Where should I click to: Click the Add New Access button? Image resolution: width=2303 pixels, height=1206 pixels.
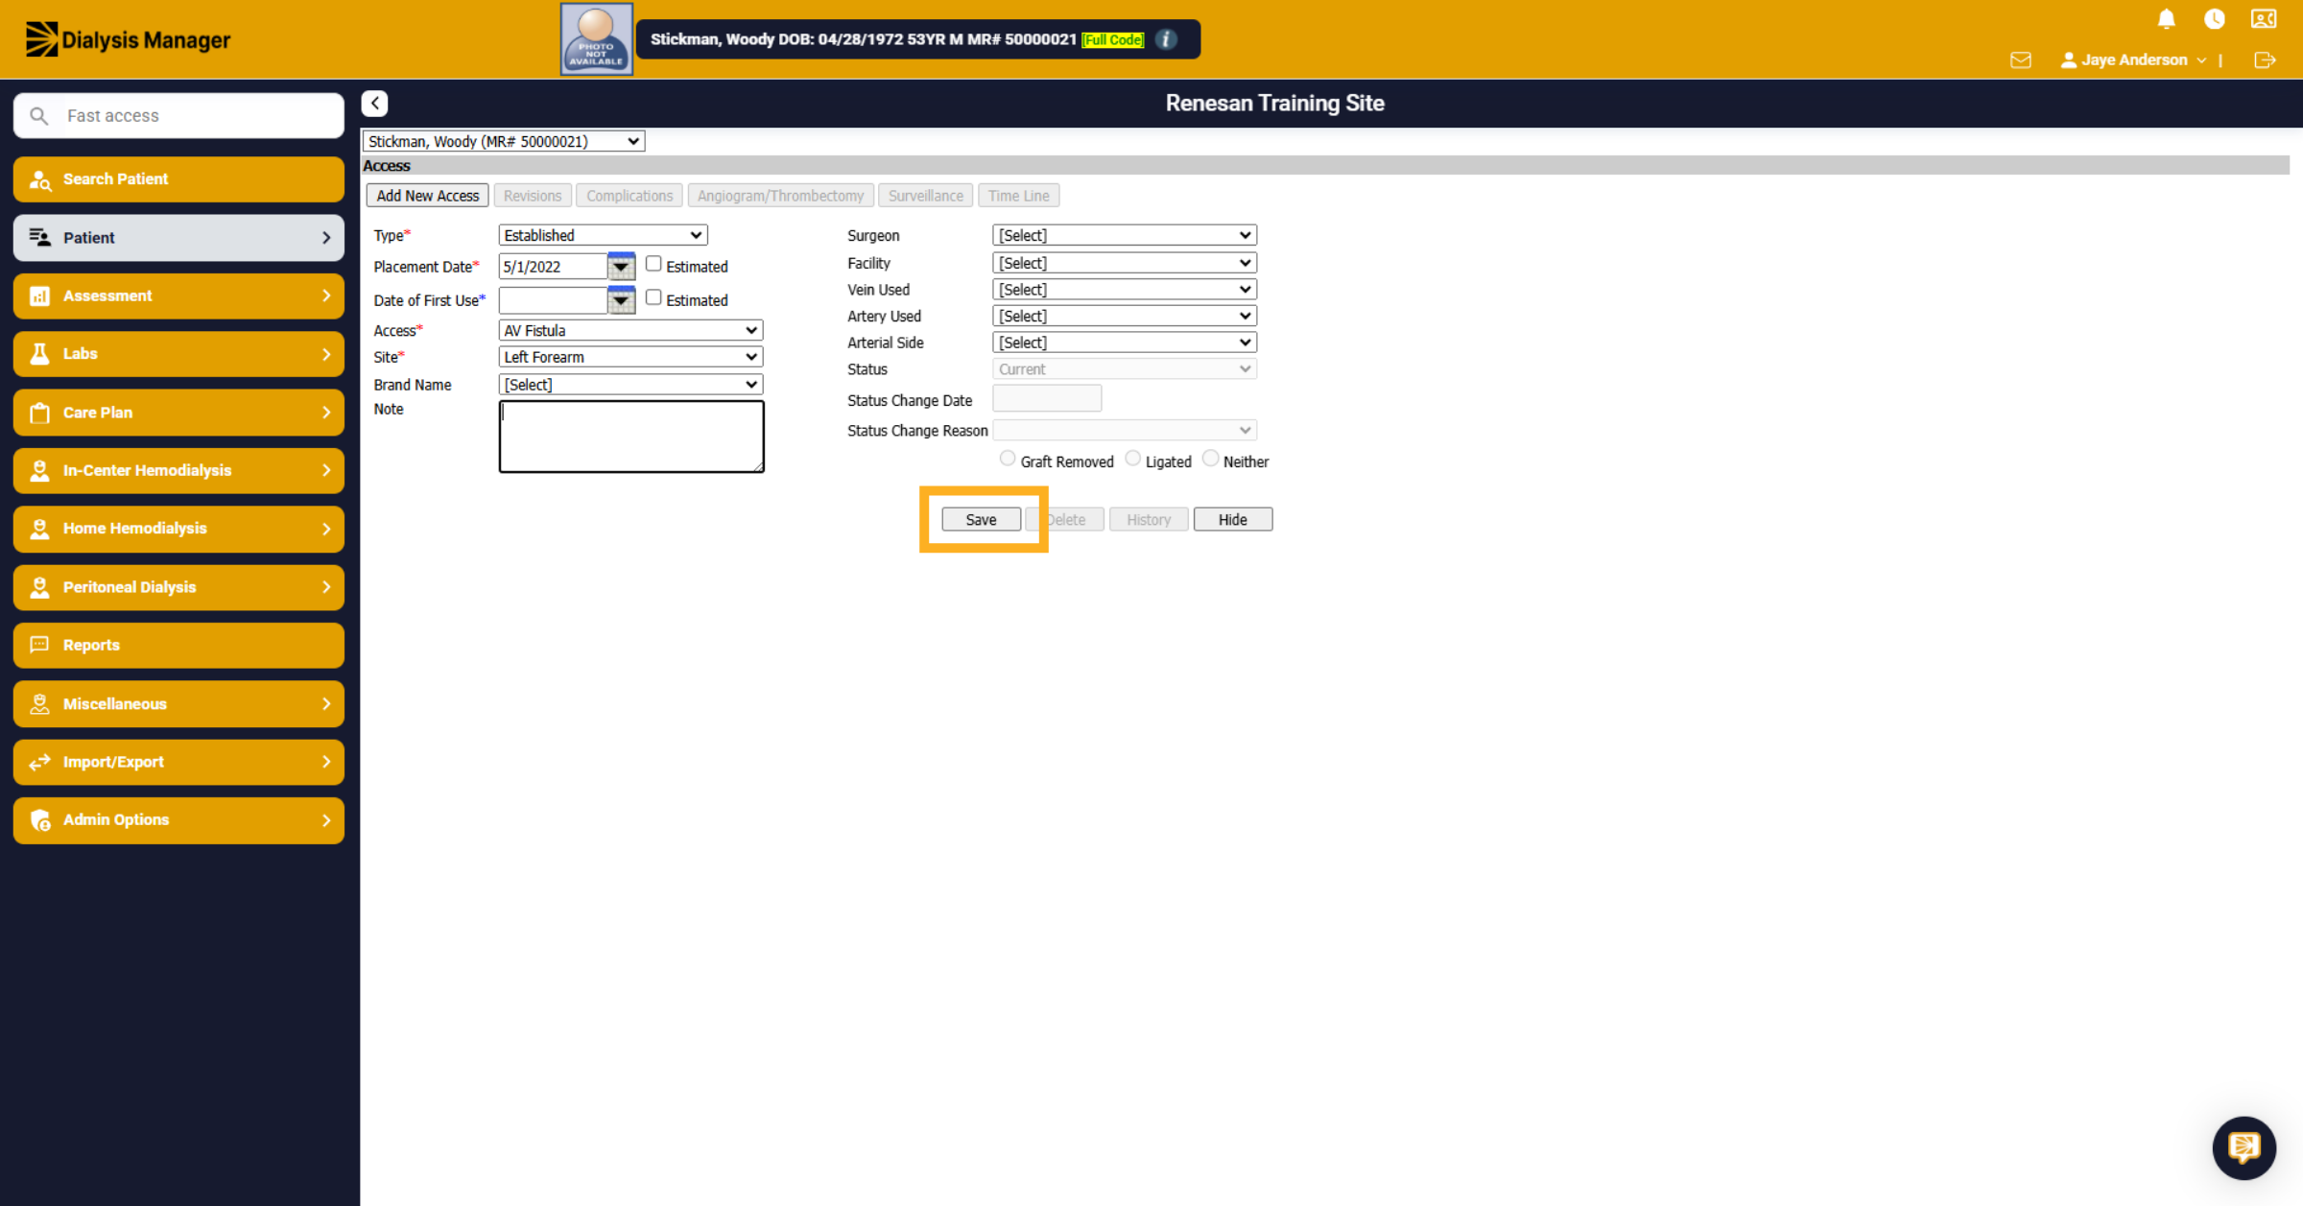click(x=427, y=196)
